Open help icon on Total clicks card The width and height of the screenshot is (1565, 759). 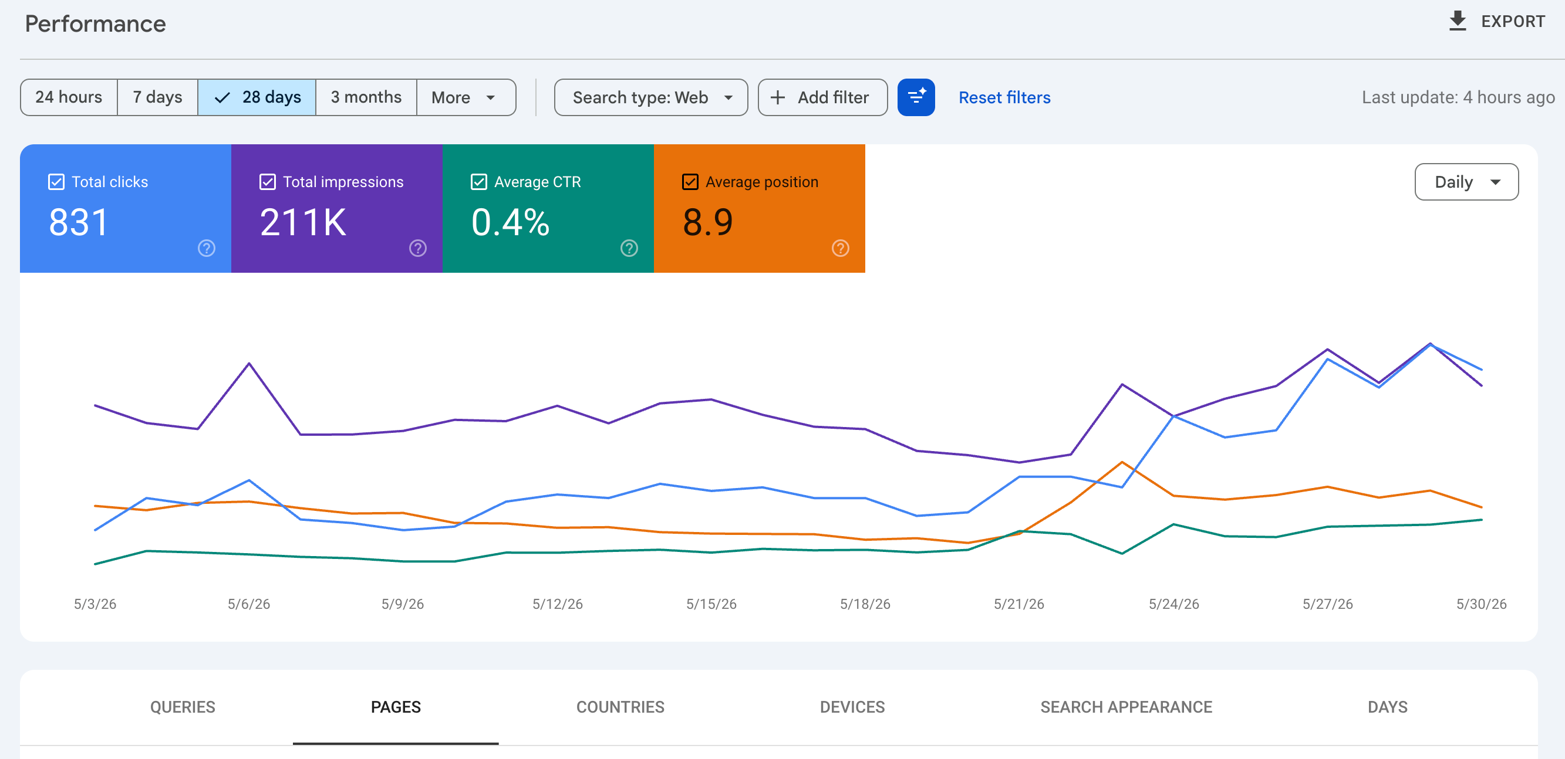[x=207, y=248]
